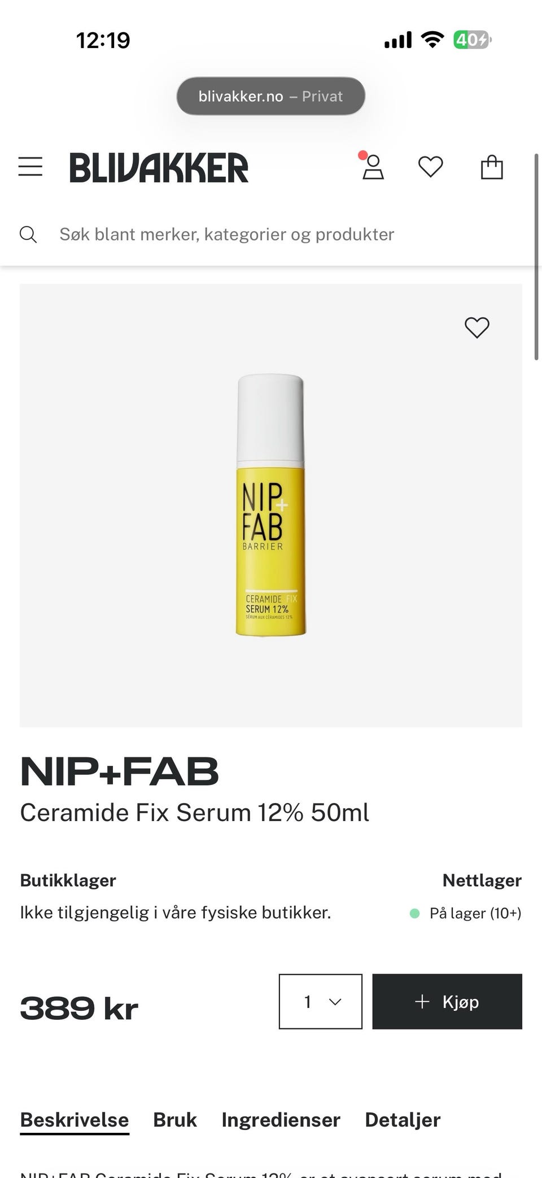Viewport: 542px width, 1178px height.
Task: Tap the blivakker.no address bar pill
Action: point(271,96)
